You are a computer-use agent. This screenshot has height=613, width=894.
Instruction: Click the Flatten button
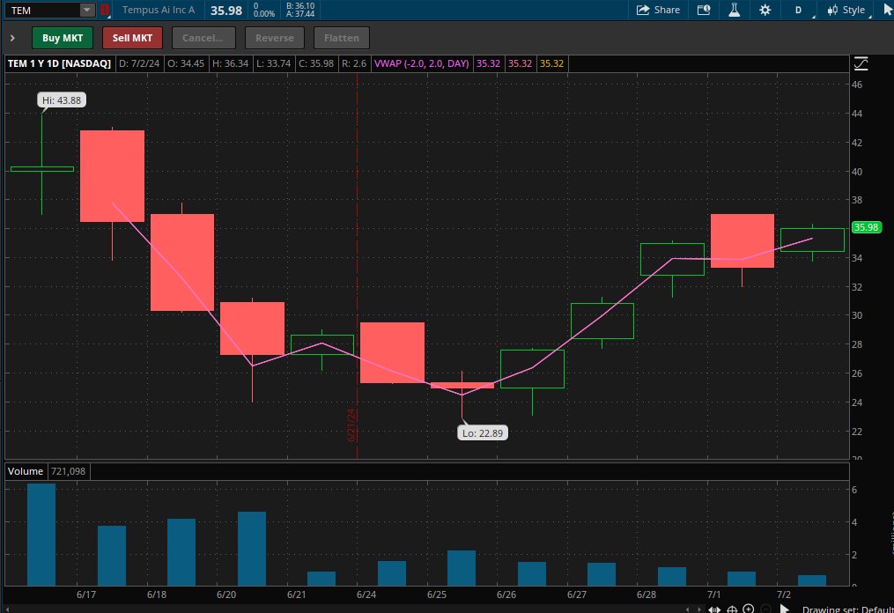(342, 38)
